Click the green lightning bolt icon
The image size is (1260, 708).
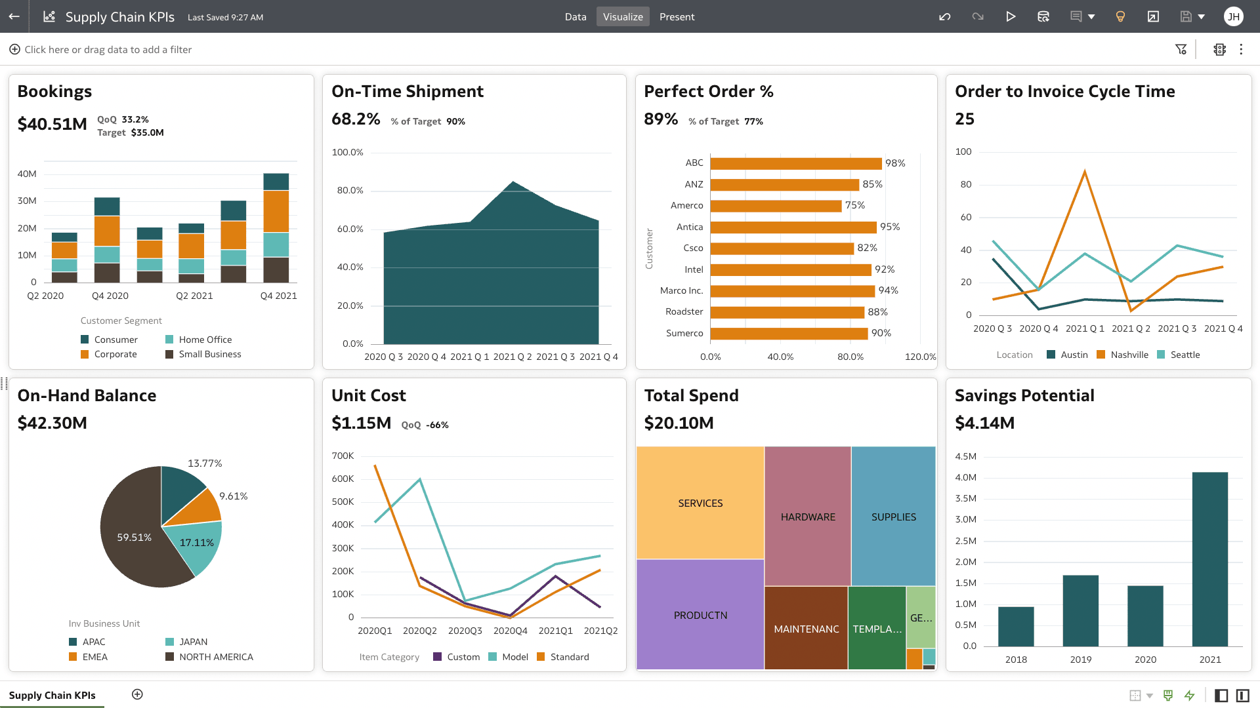click(x=1190, y=695)
